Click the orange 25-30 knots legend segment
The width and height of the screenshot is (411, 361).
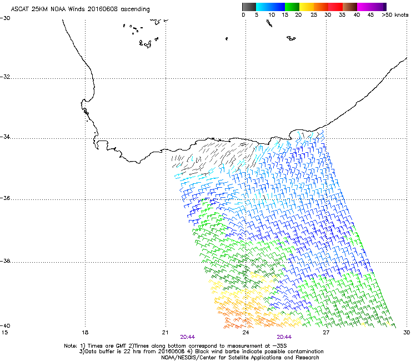(x=321, y=7)
